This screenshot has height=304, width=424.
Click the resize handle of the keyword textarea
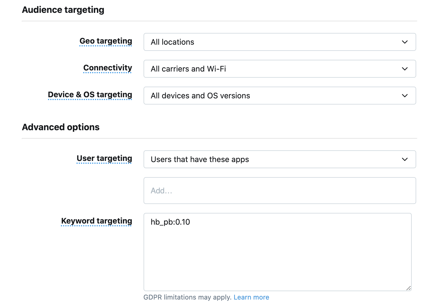tap(409, 288)
